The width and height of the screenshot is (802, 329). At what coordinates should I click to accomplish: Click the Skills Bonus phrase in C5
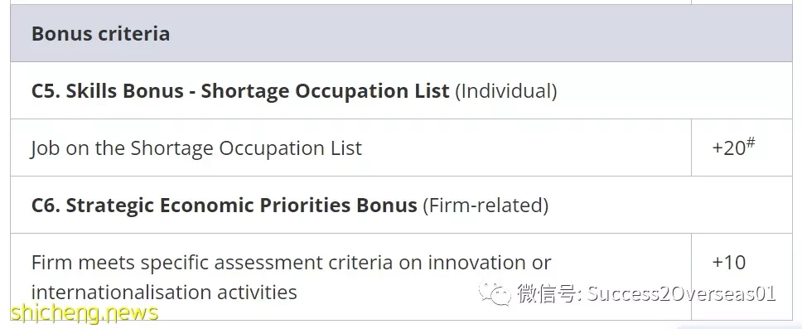point(125,91)
